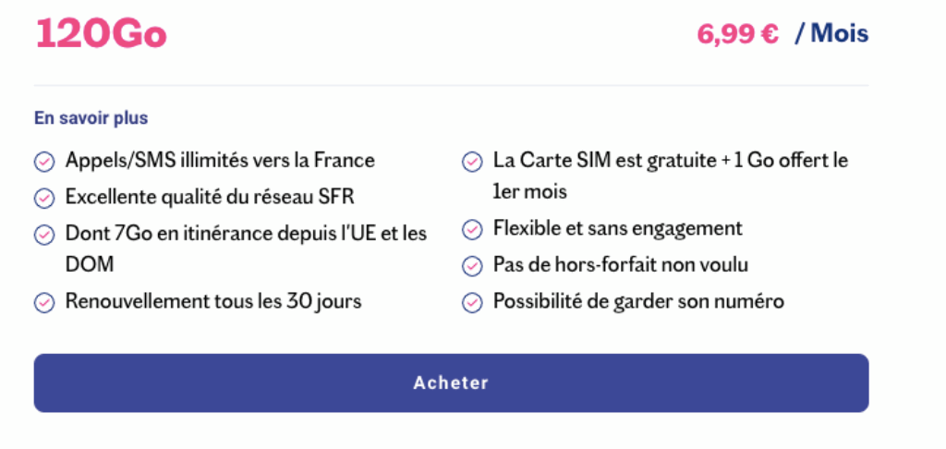Click checkmark icon beside Dont 7Go en itinérance
This screenshot has width=946, height=449.
pyautogui.click(x=43, y=235)
